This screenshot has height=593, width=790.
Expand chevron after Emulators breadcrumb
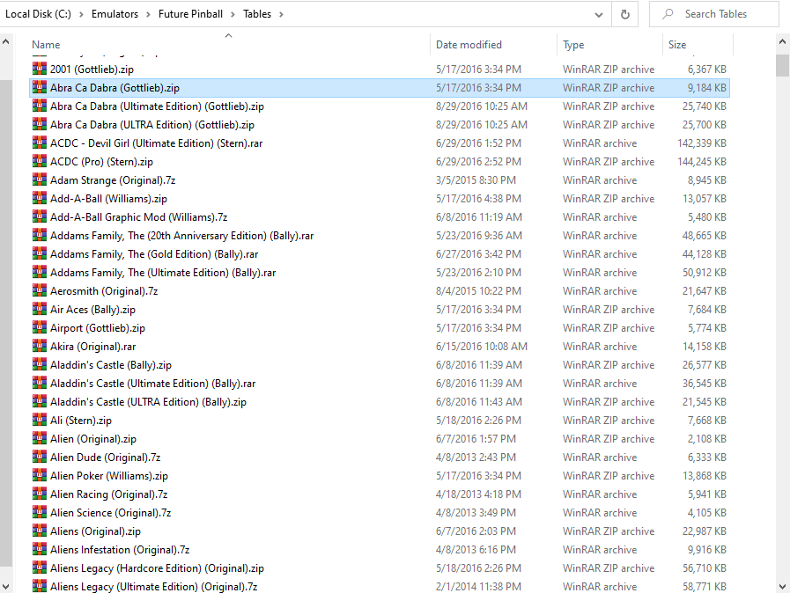pos(148,14)
